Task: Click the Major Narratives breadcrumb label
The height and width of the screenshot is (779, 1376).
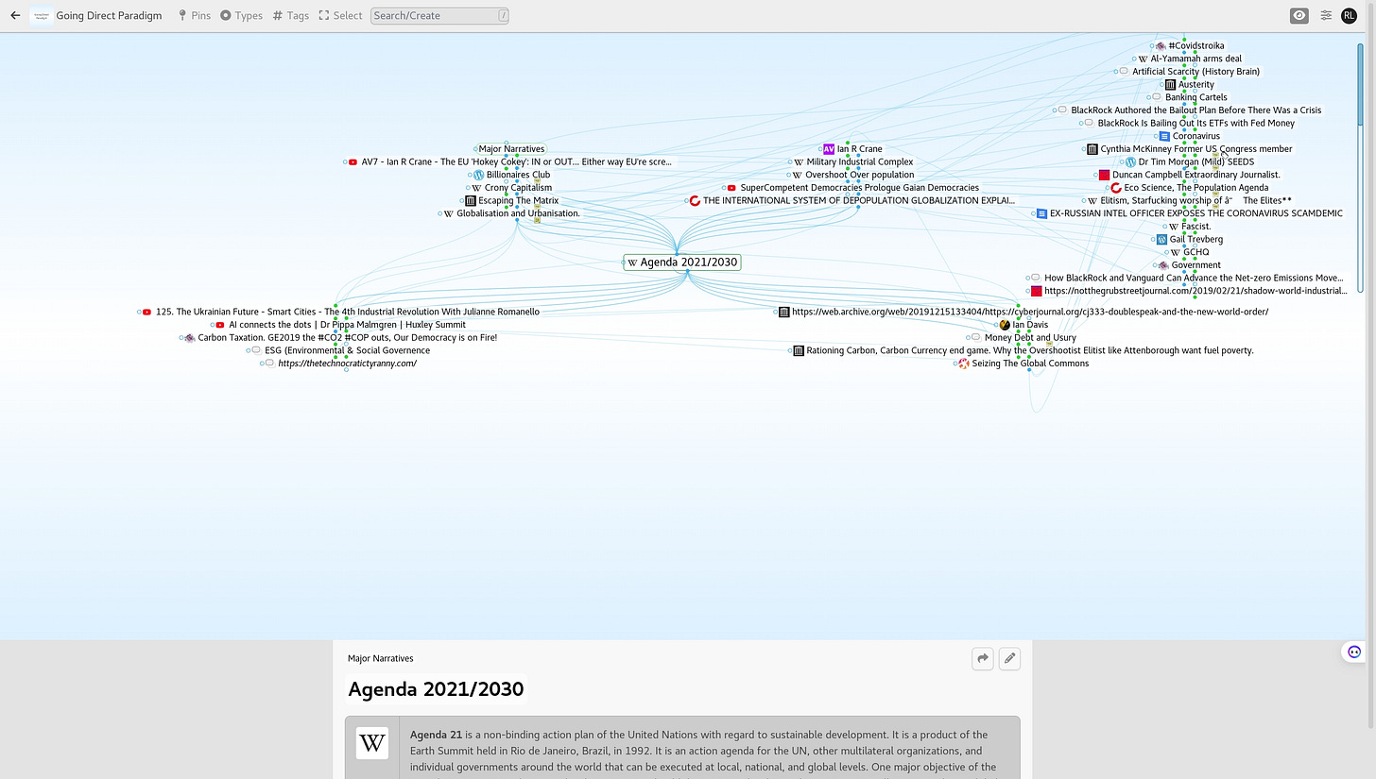Action: (380, 658)
